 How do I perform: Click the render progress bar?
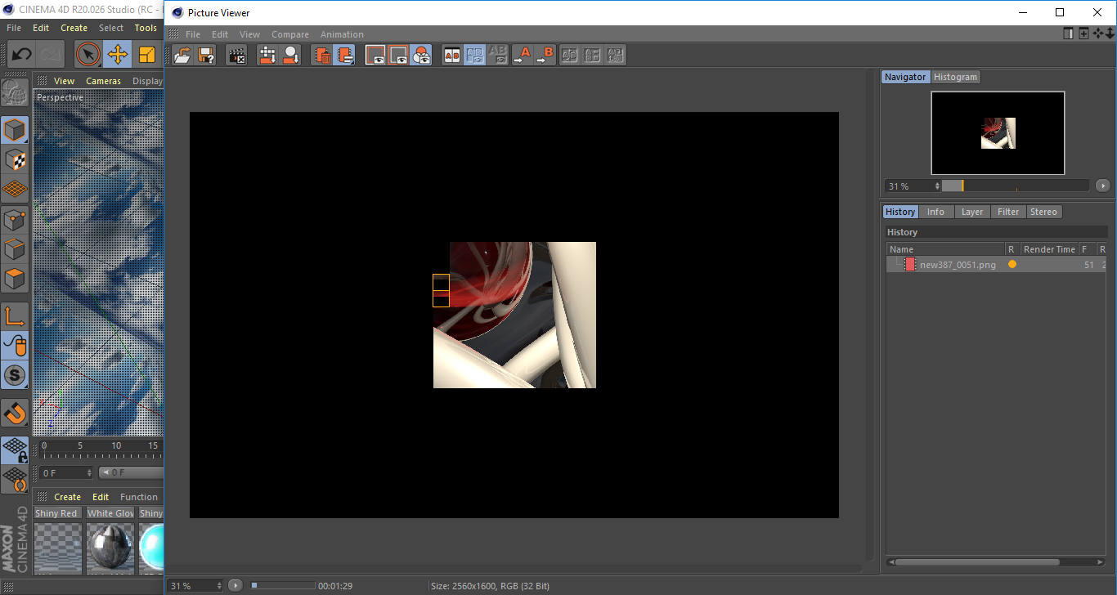click(x=282, y=585)
